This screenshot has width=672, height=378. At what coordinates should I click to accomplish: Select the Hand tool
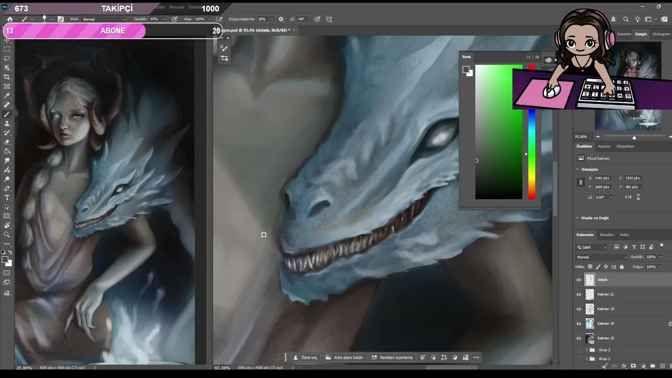pos(7,226)
